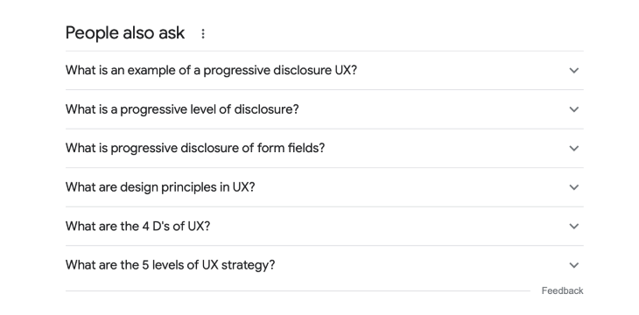Open the three-dot menu beside People also ask

[x=203, y=34]
